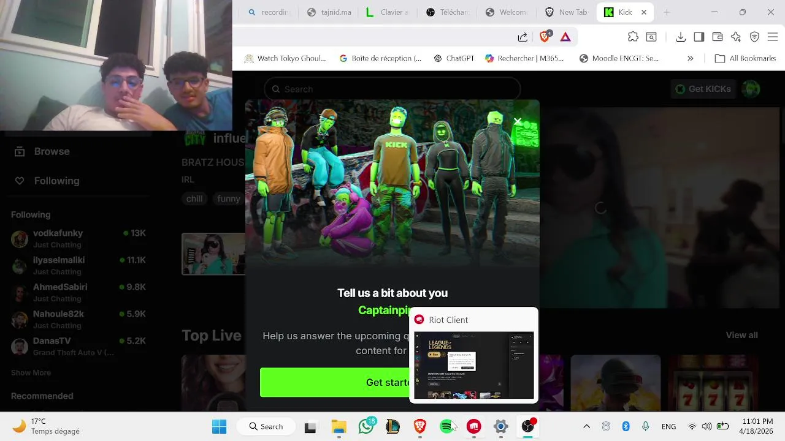This screenshot has width=785, height=441.
Task: Open the All Bookmarks folder
Action: pos(746,58)
